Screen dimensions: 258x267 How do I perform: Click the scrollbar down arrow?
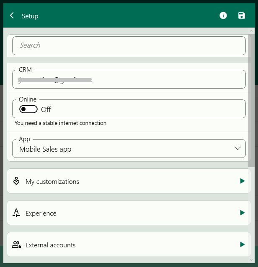tap(251, 260)
